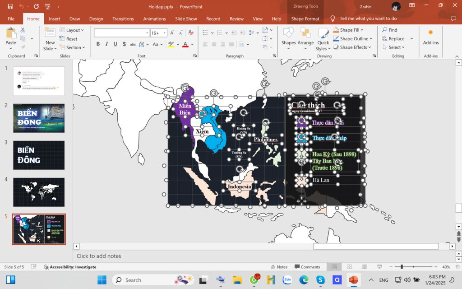The image size is (462, 289).
Task: Select slide 2 thumbnail Biển Đông
Action: coord(39,118)
